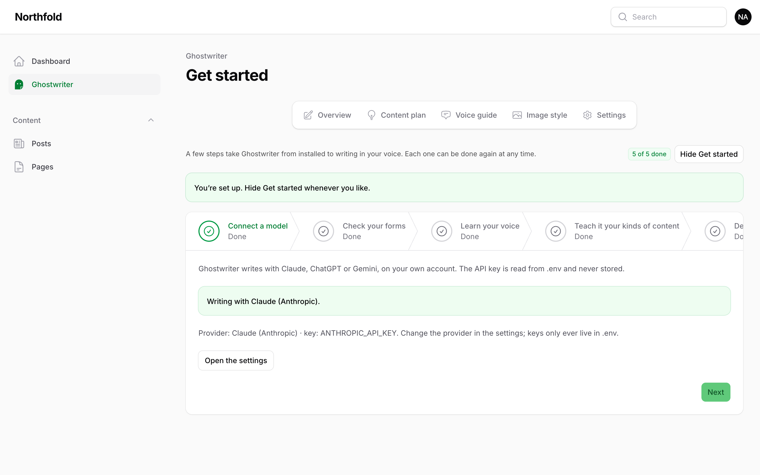Select the Connect a model step
Screen dimensions: 760x475
coord(243,231)
